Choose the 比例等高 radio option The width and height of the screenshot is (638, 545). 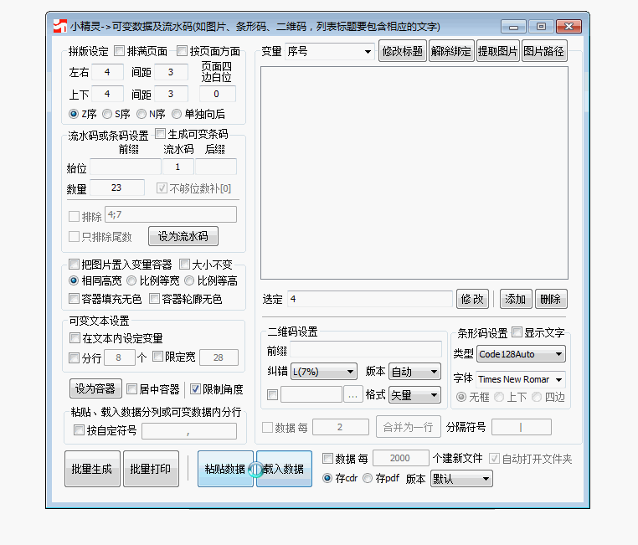point(189,280)
